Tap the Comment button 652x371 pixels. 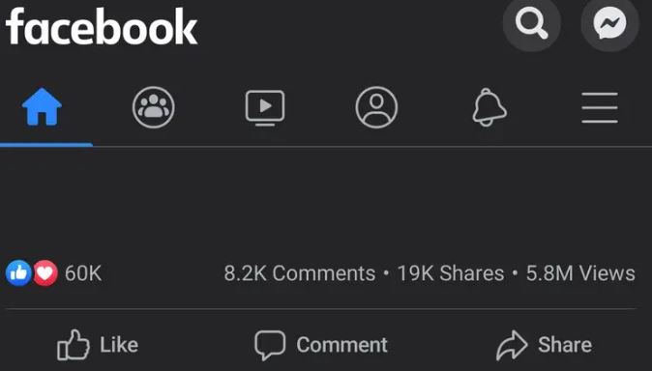tap(321, 345)
